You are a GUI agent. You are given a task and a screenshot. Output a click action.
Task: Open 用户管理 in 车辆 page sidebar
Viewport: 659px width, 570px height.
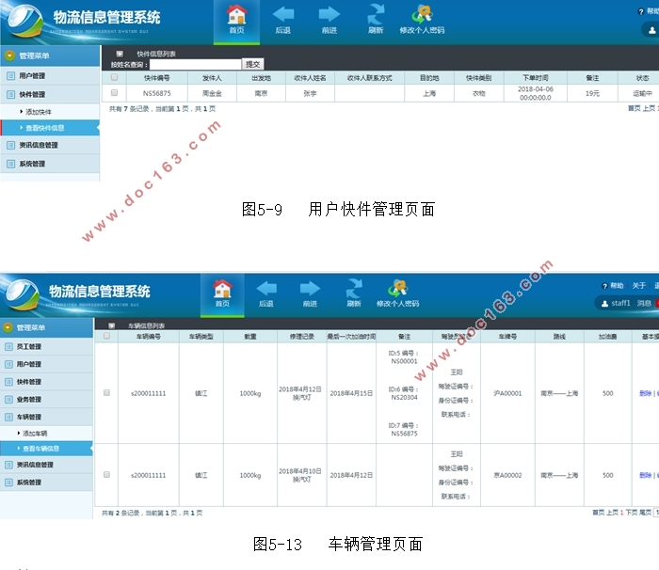coord(46,364)
